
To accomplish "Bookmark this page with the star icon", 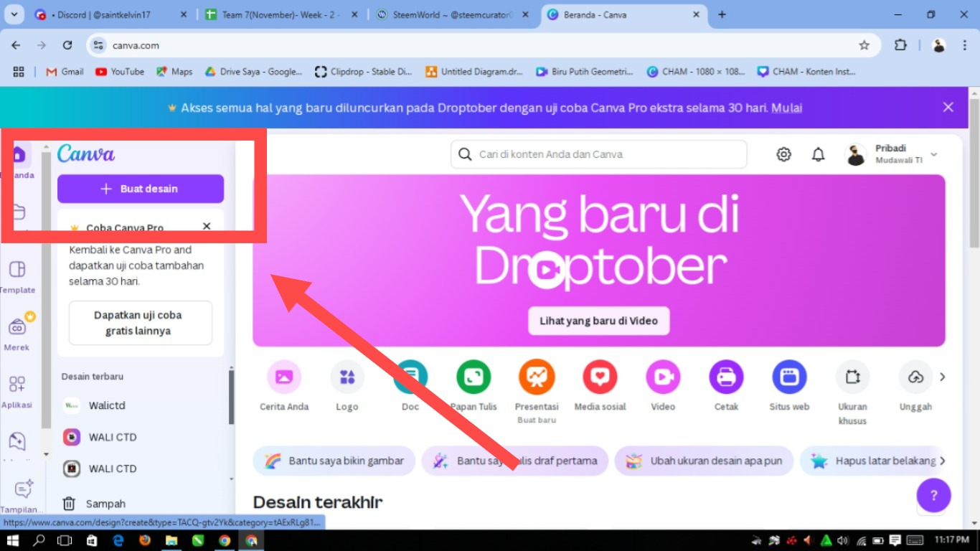I will click(x=864, y=45).
